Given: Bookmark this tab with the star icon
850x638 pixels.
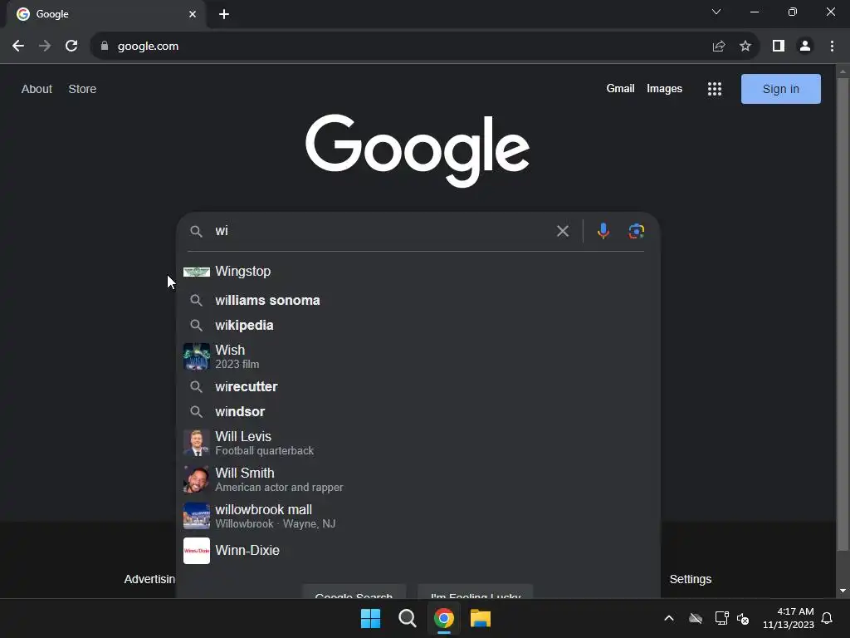Looking at the screenshot, I should (x=745, y=47).
